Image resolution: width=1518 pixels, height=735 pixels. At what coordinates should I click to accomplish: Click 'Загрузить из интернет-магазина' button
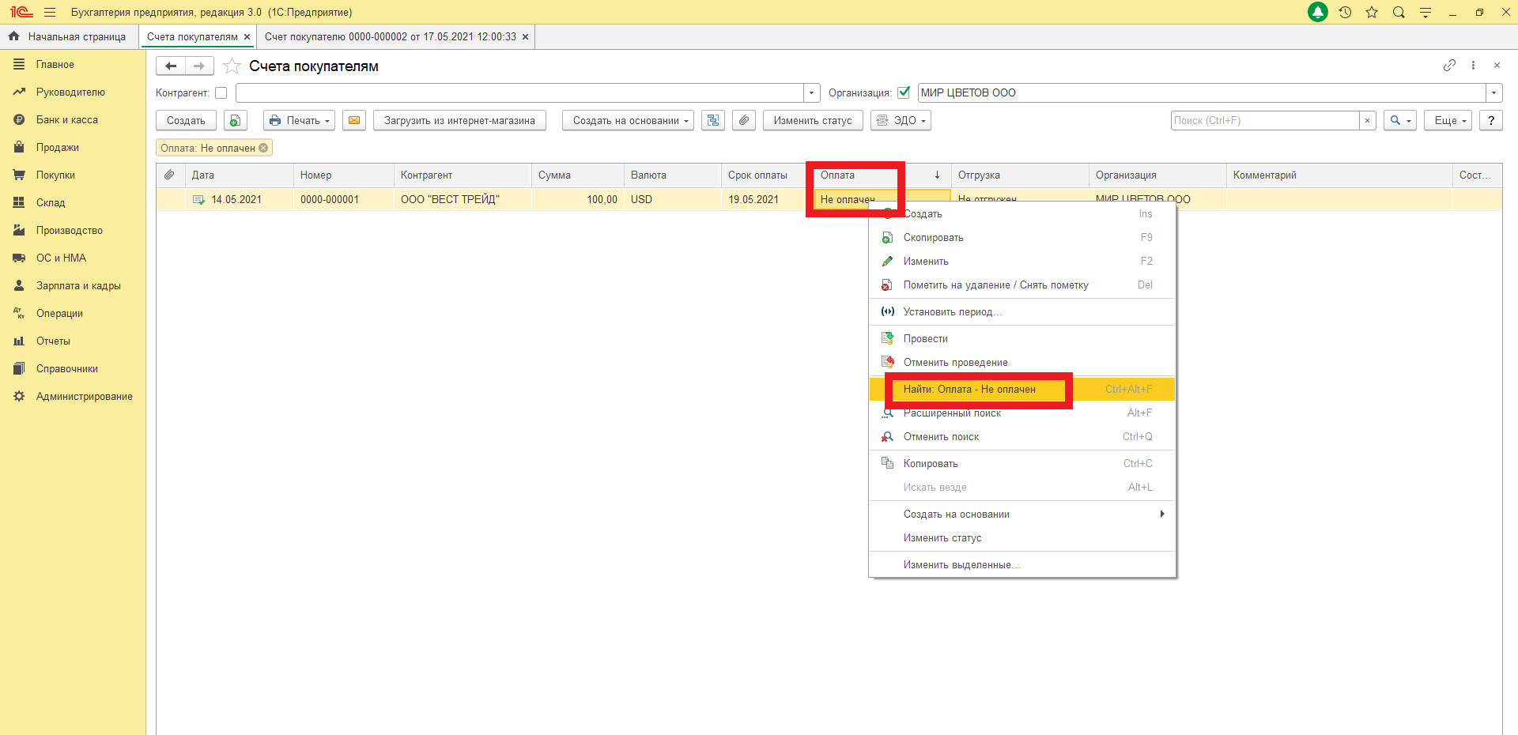459,120
